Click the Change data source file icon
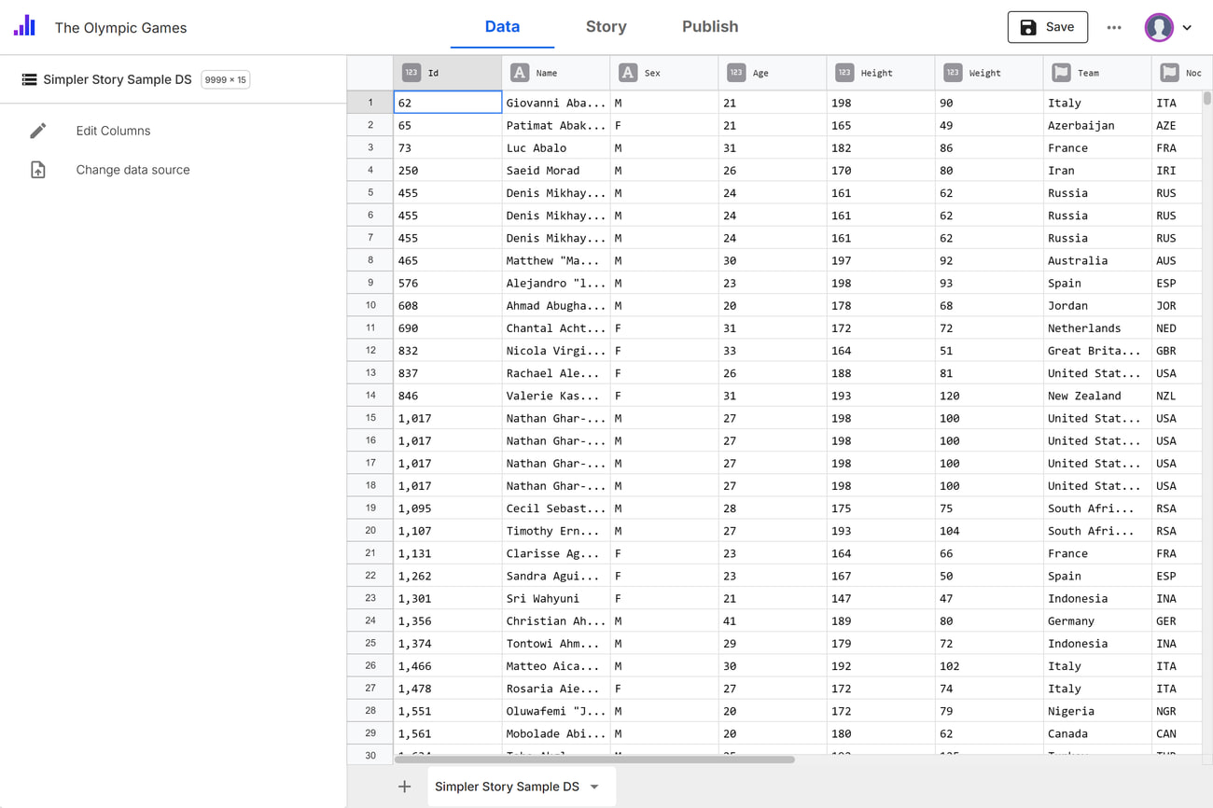This screenshot has width=1213, height=808. click(37, 170)
